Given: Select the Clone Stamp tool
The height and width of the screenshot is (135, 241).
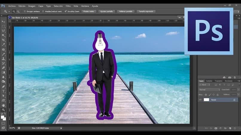Looking at the screenshot, I should (3, 59).
